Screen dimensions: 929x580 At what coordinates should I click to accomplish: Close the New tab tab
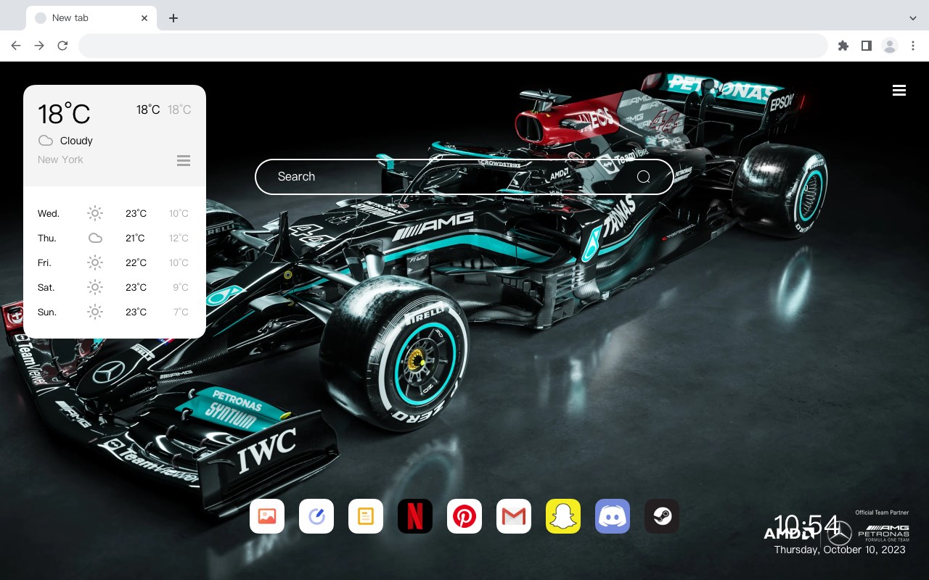click(145, 18)
